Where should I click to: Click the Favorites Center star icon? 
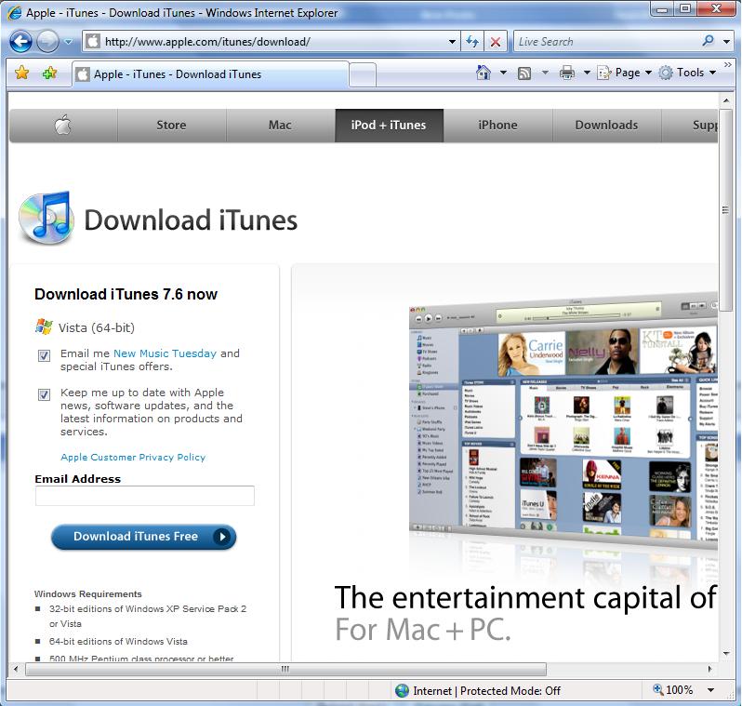(x=22, y=73)
